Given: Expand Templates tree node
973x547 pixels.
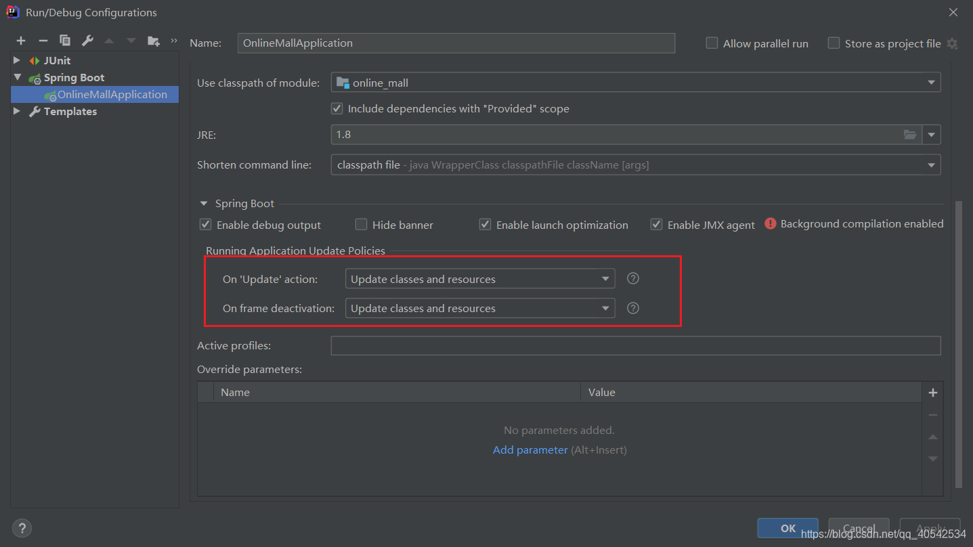Looking at the screenshot, I should pos(17,111).
